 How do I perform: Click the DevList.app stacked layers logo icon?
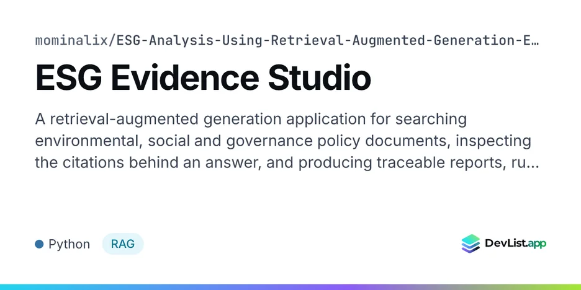[471, 244]
